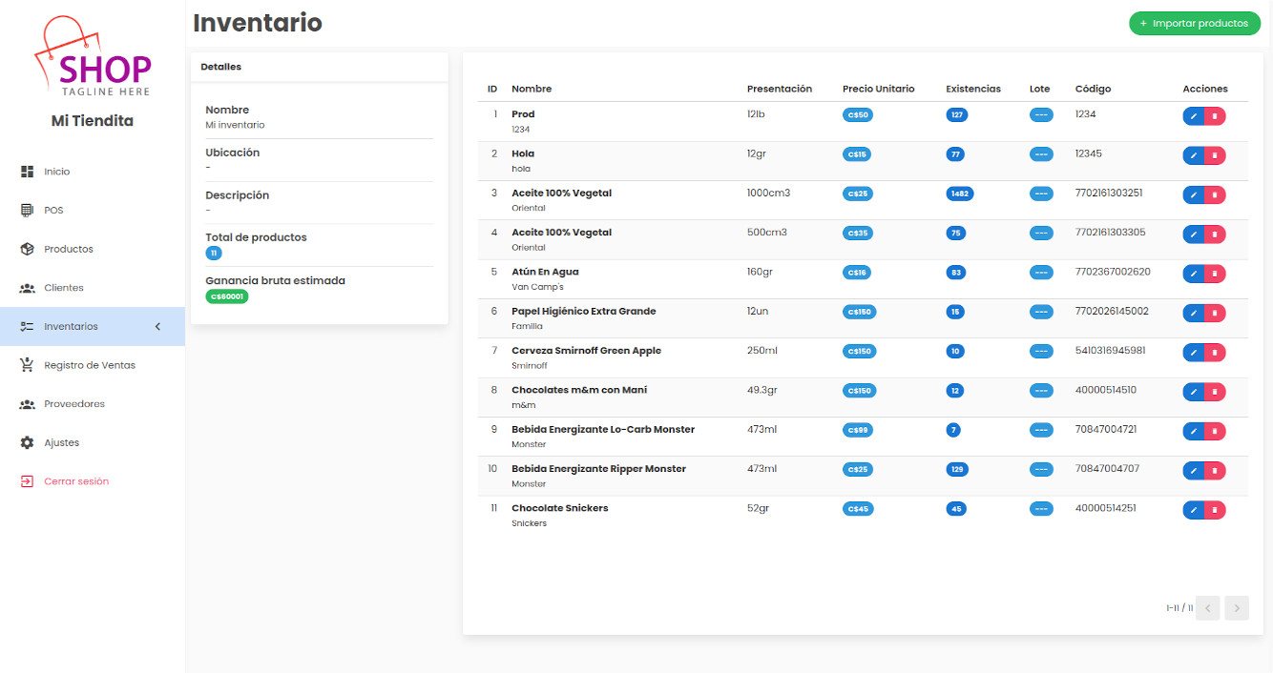Click the Cerrar sesión exit icon
This screenshot has height=673, width=1273.
[27, 481]
